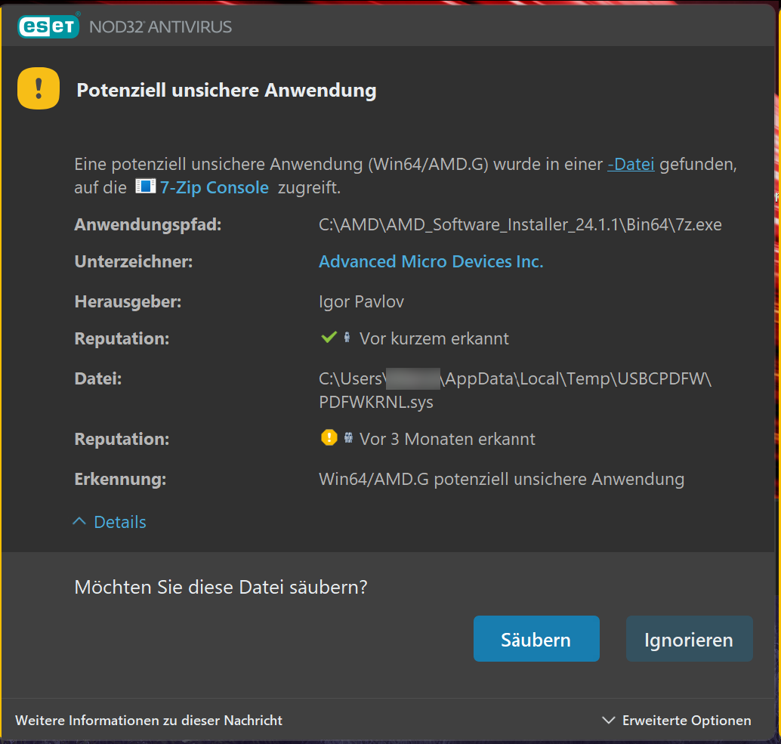Click the Säubern button
This screenshot has width=781, height=744.
536,639
